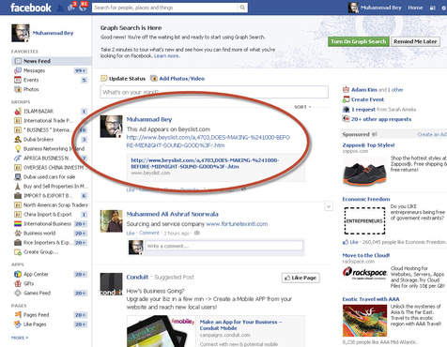The height and width of the screenshot is (347, 447).
Task: Click in the Facebook search field
Action: click(x=165, y=8)
